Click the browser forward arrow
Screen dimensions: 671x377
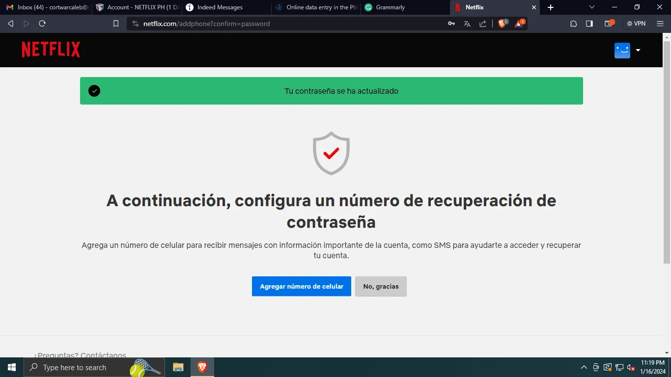pyautogui.click(x=26, y=24)
